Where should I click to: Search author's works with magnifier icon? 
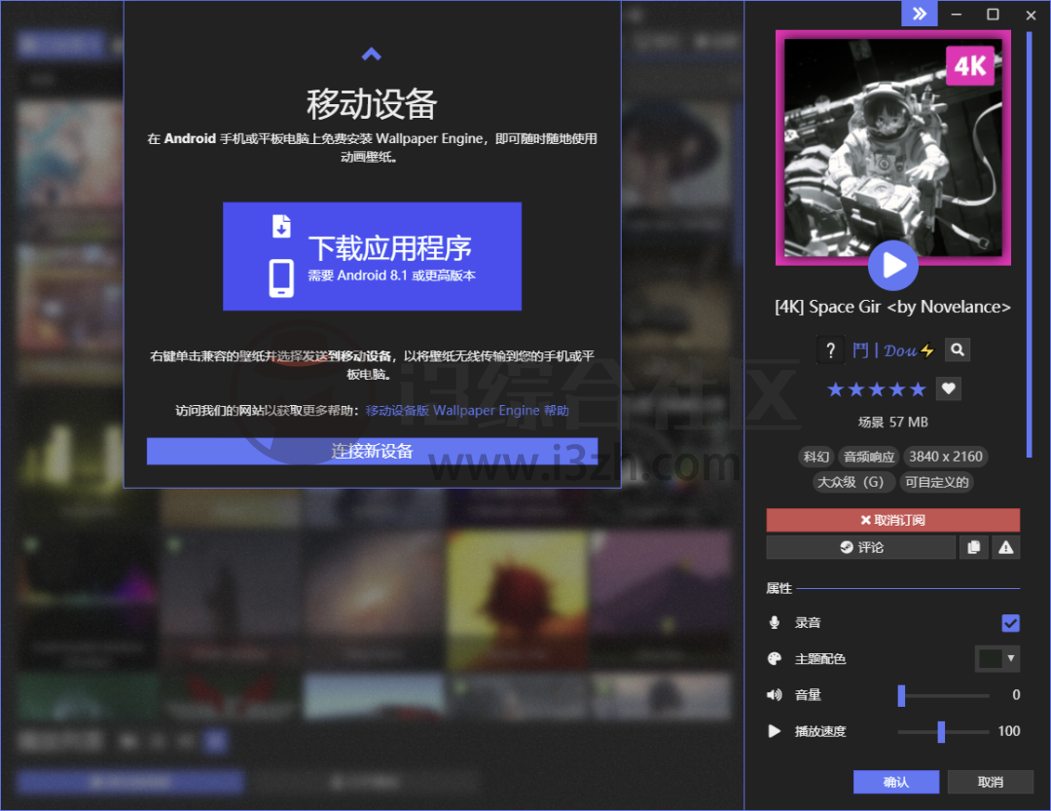point(958,350)
